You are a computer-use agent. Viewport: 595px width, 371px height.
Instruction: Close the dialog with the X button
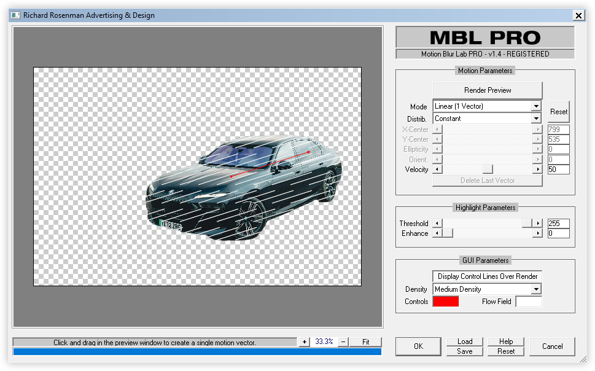(x=578, y=15)
